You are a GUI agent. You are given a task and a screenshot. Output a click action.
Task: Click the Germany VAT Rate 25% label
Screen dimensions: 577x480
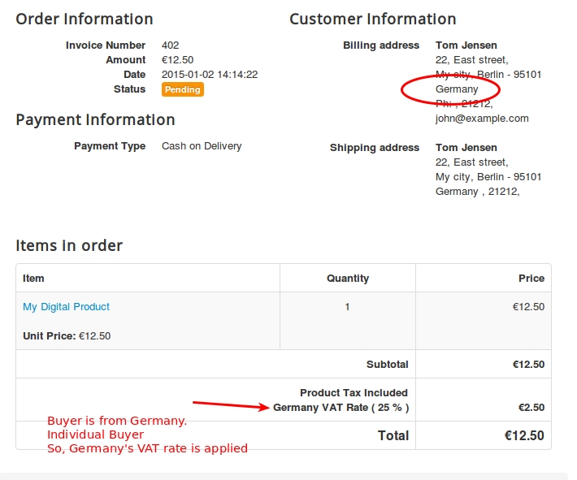pyautogui.click(x=341, y=408)
